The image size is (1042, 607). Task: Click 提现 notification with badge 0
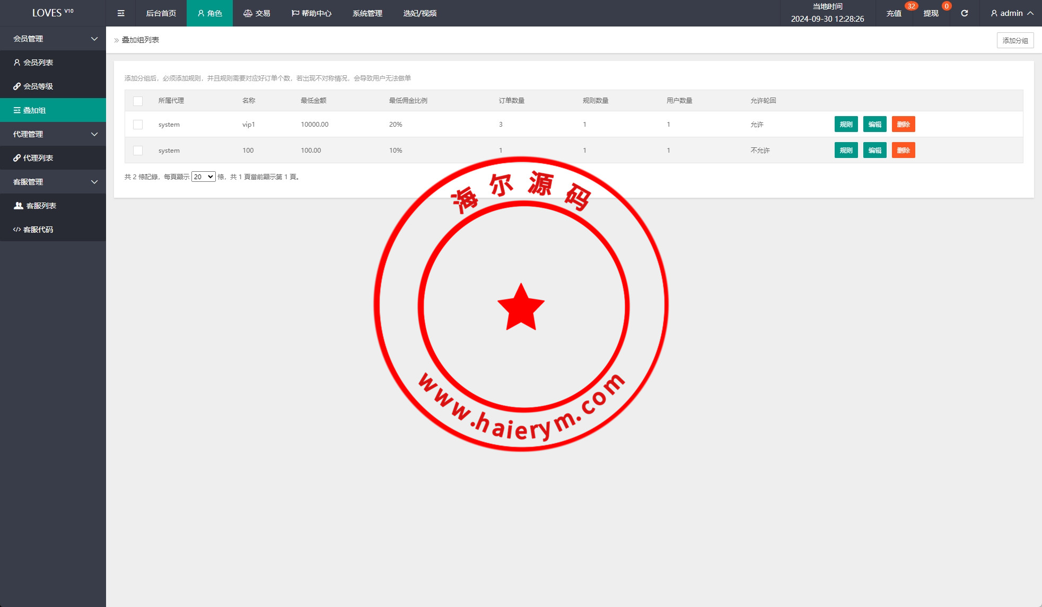click(x=931, y=13)
